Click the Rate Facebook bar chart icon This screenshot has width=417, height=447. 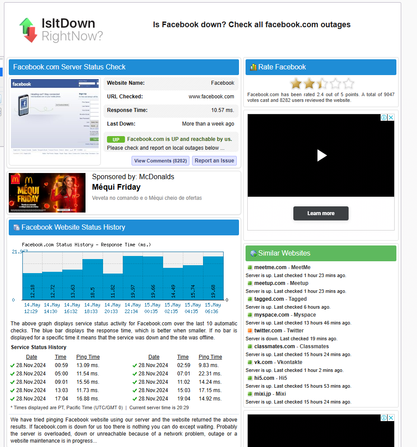[253, 67]
